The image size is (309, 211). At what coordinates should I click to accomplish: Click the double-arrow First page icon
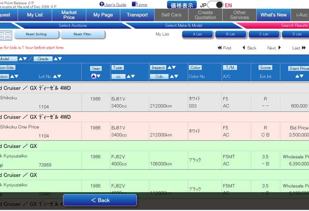(220, 48)
